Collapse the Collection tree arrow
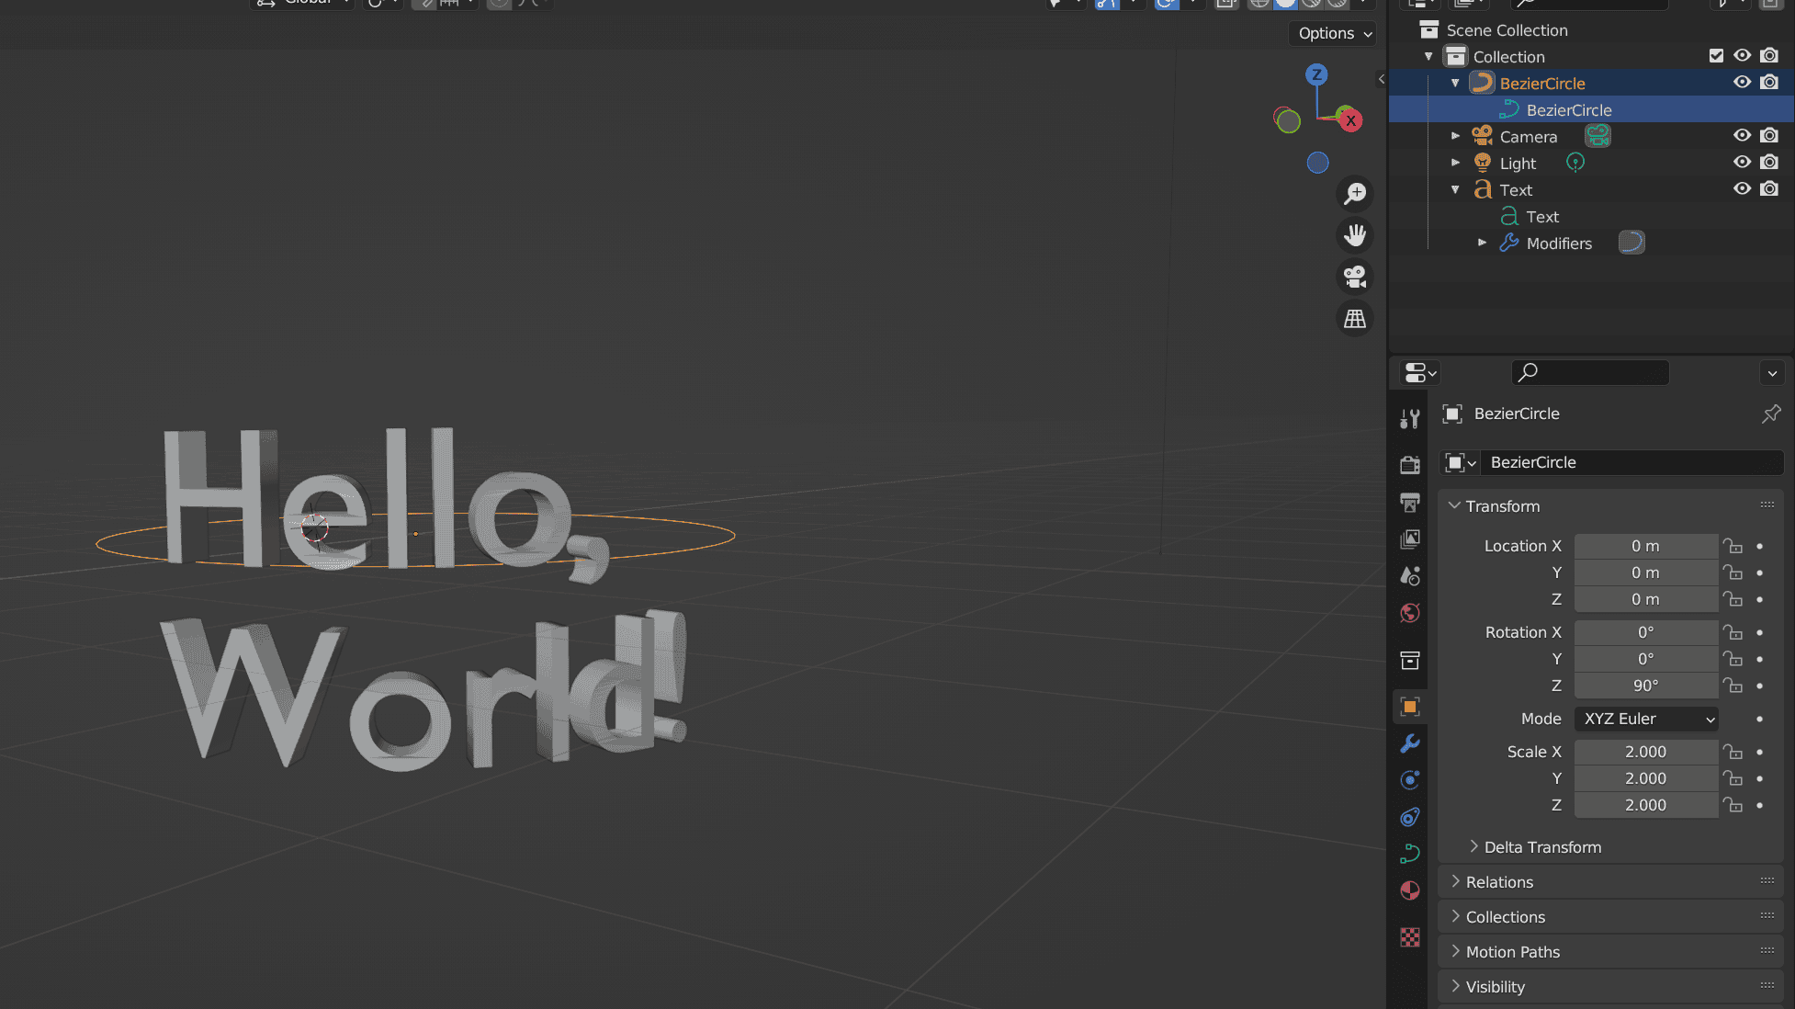Screen dimensions: 1795x1009 (x=1428, y=57)
